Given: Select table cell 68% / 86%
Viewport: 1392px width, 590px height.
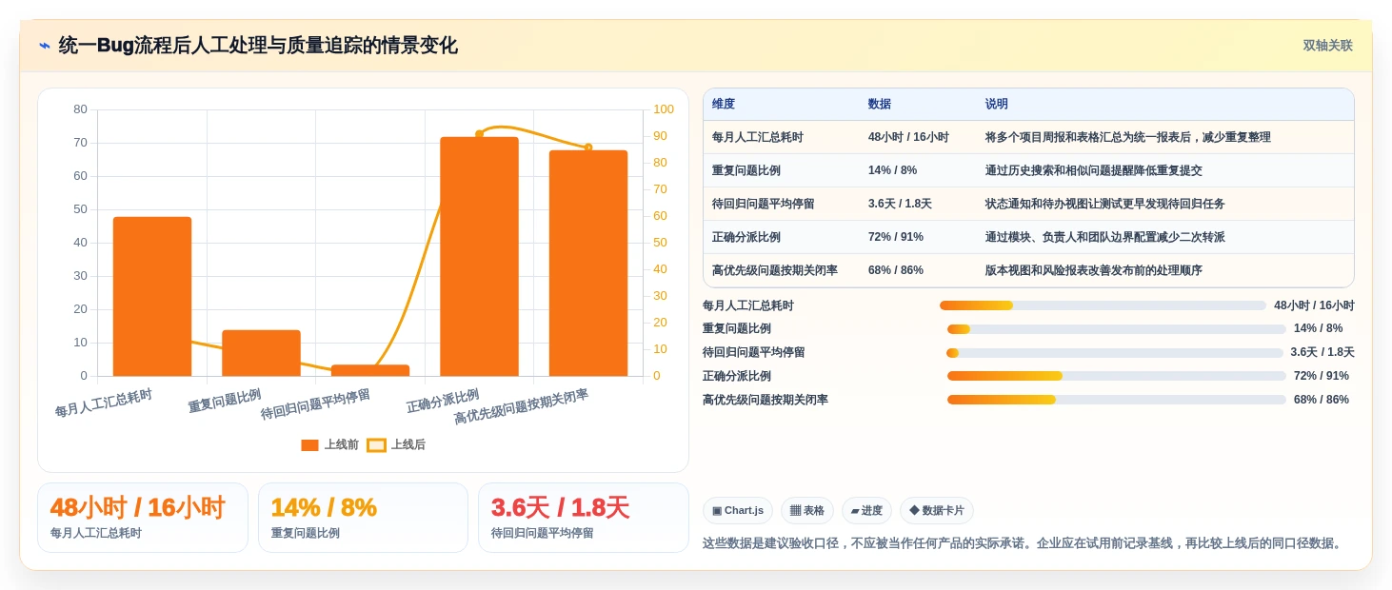Looking at the screenshot, I should (x=918, y=270).
